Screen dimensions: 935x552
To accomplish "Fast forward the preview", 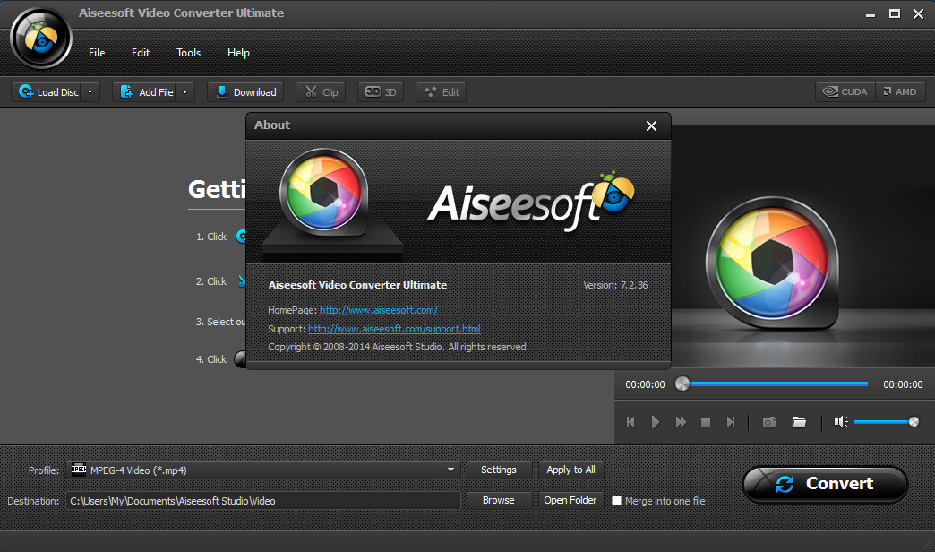I will [x=681, y=422].
